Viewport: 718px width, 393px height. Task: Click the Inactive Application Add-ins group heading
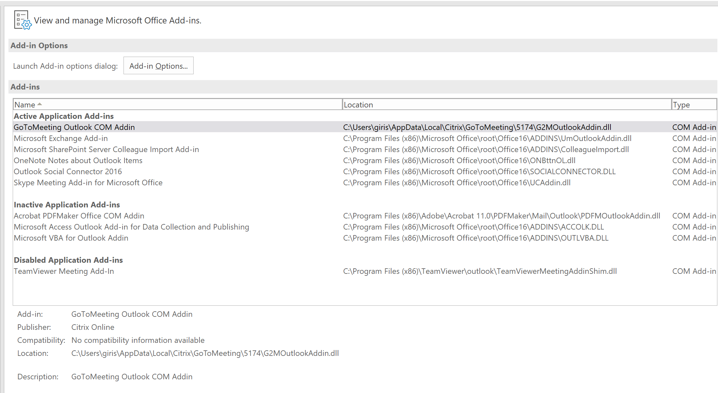point(67,204)
